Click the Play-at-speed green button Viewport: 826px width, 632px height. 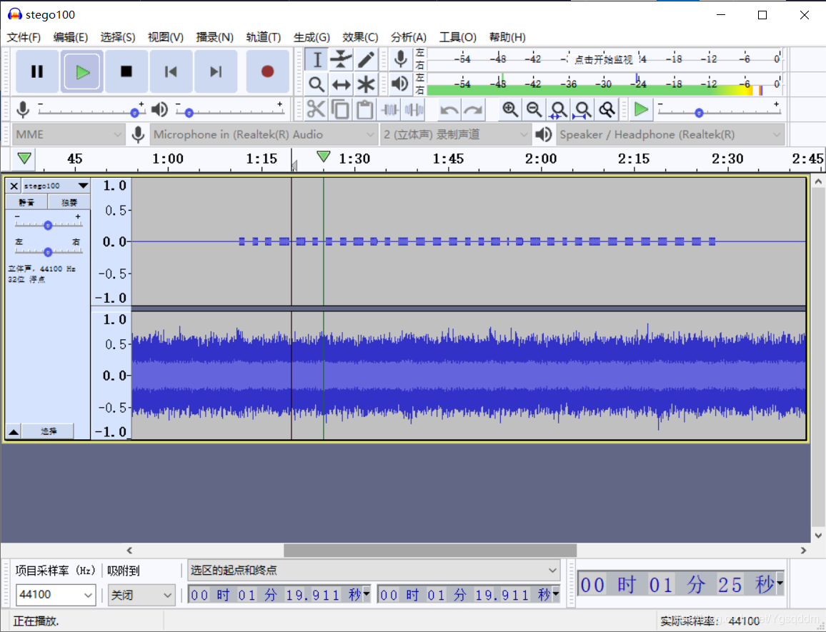[x=640, y=109]
